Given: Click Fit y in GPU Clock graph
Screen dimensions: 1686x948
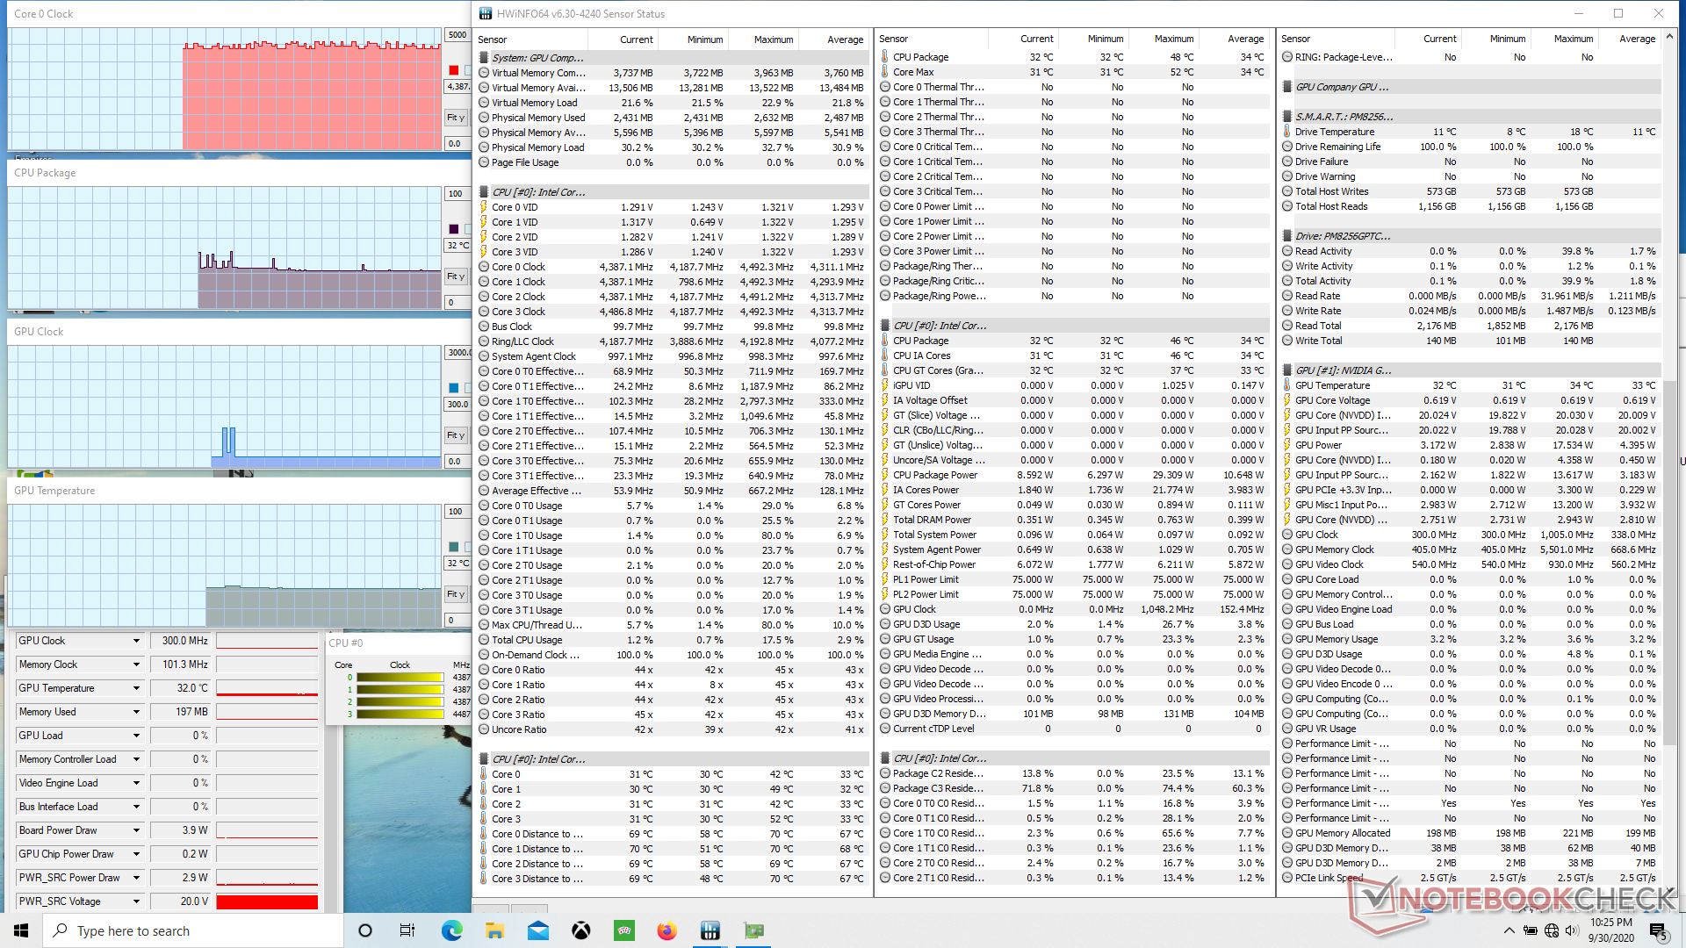Looking at the screenshot, I should pyautogui.click(x=456, y=435).
